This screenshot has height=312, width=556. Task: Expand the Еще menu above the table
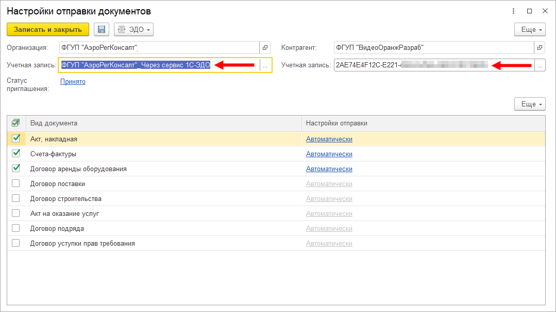(x=529, y=104)
